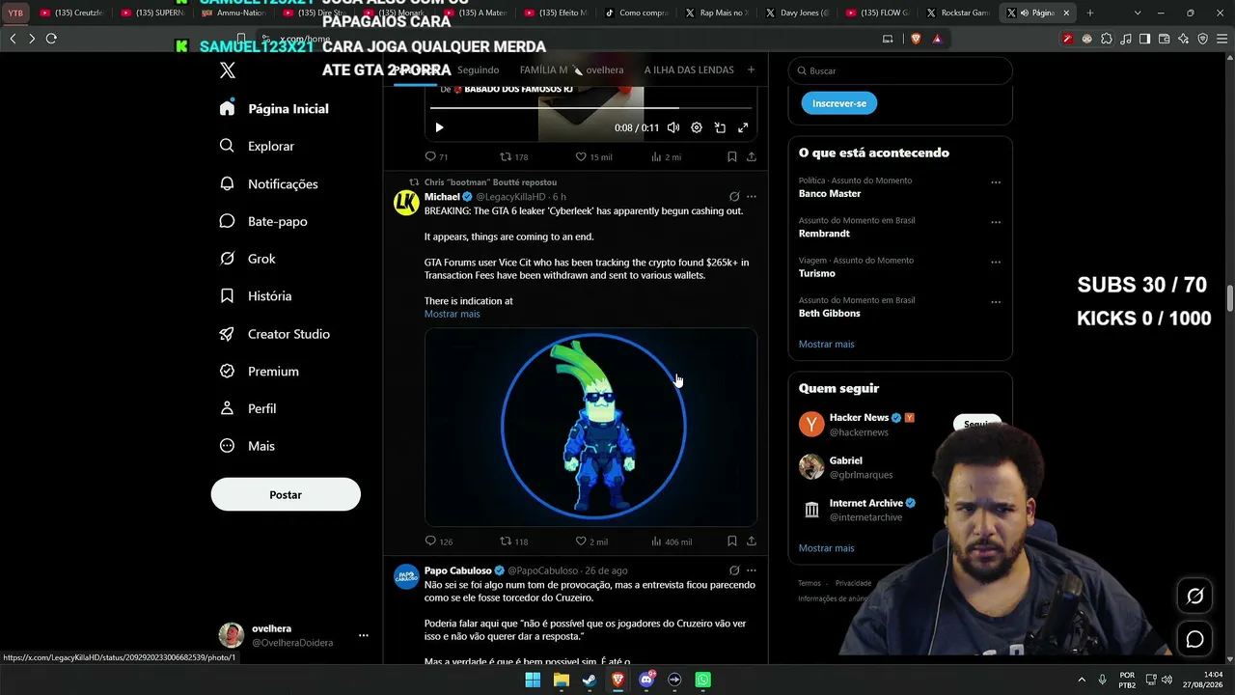Open the Cyberleek leek character image
The width and height of the screenshot is (1235, 695).
coord(590,427)
